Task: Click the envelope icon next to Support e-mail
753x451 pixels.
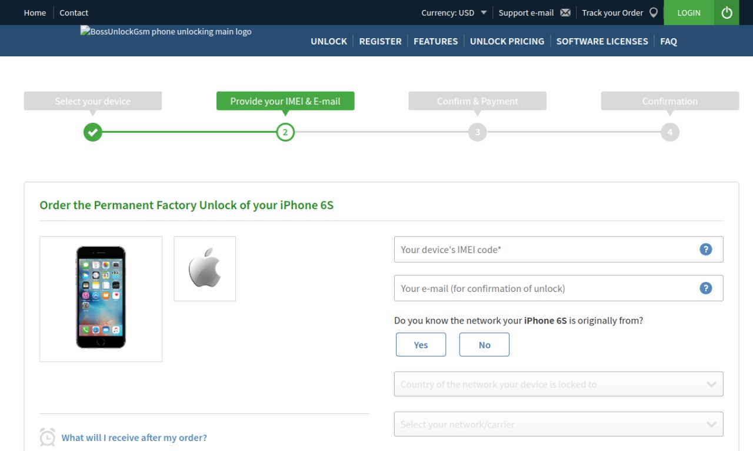Action: coord(565,13)
